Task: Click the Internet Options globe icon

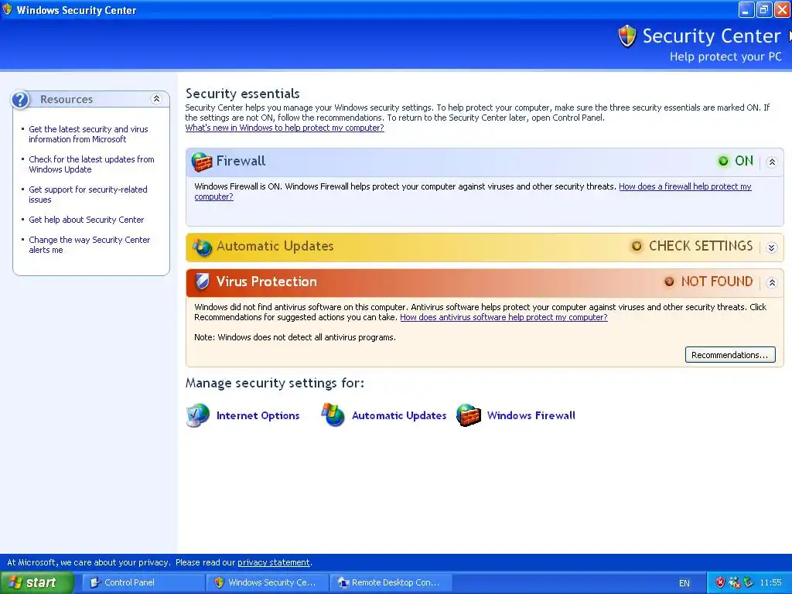Action: coord(197,415)
